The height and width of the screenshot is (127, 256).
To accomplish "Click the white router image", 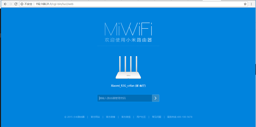I will (x=128, y=68).
